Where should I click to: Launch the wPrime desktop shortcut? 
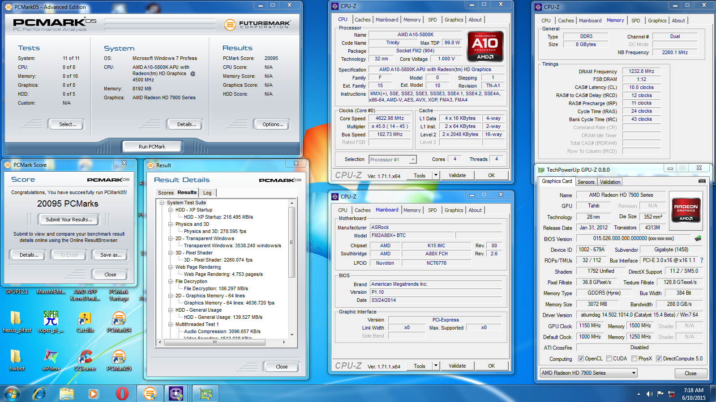[51, 360]
